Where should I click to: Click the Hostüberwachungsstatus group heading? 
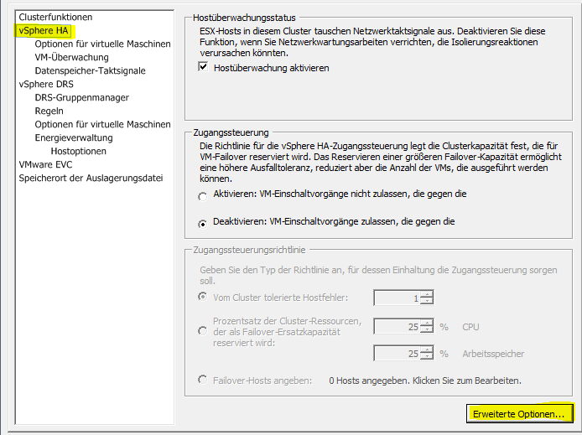tap(244, 18)
